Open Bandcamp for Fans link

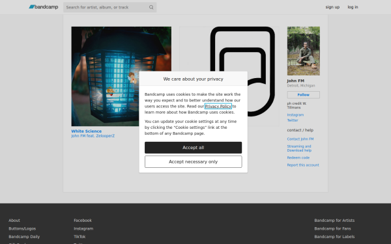[x=332, y=228]
